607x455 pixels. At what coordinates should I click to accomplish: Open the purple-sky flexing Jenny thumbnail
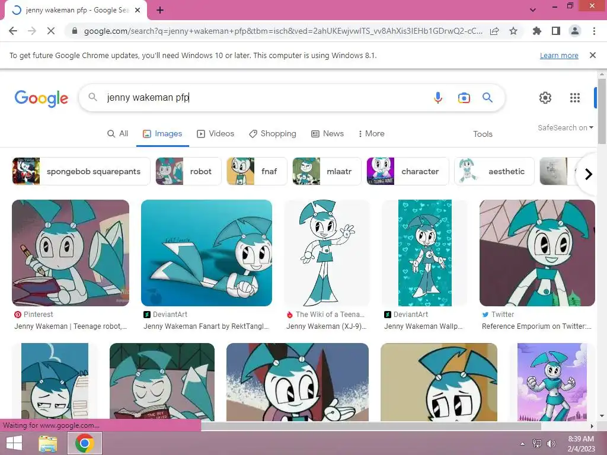[552, 382]
